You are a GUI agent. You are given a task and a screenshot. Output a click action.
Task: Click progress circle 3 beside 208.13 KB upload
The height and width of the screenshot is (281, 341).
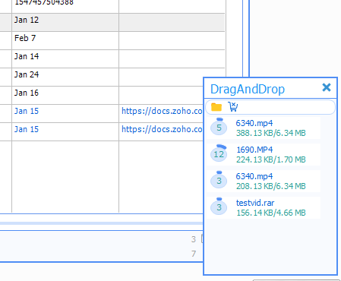coord(219,180)
